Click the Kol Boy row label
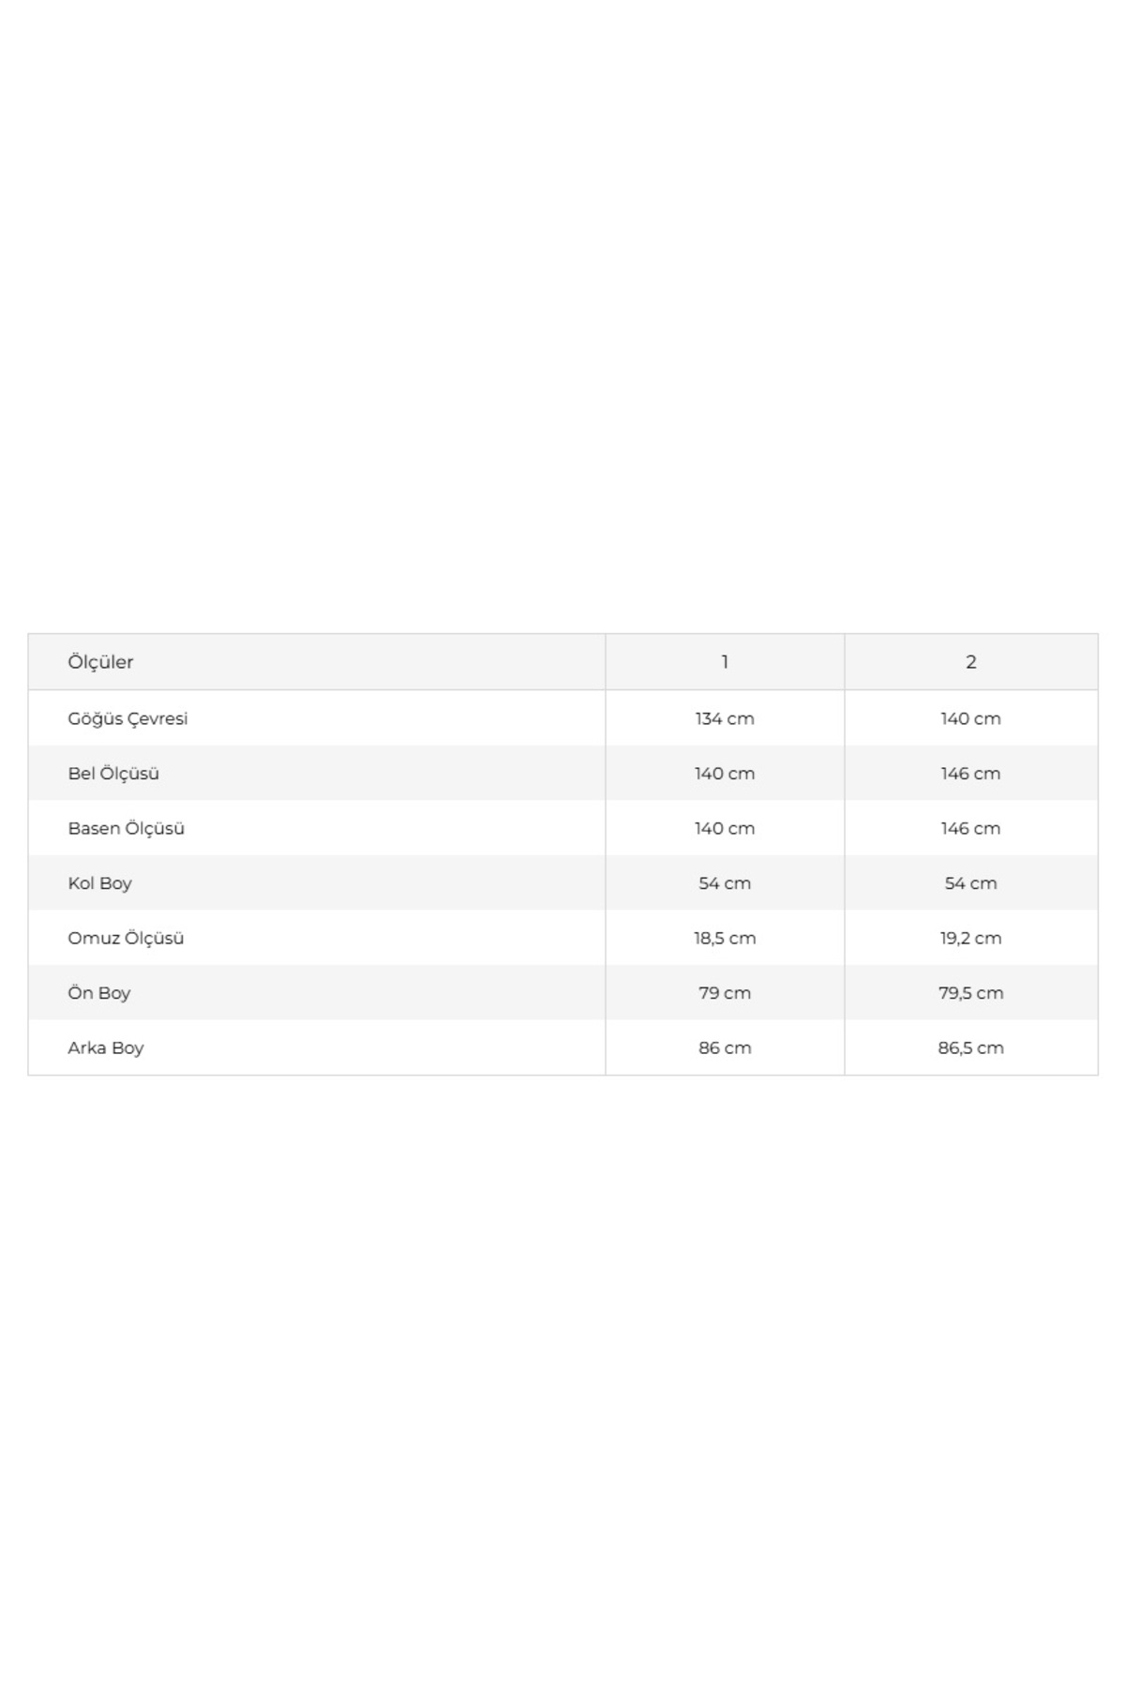Image resolution: width=1125 pixels, height=1688 pixels. [99, 883]
